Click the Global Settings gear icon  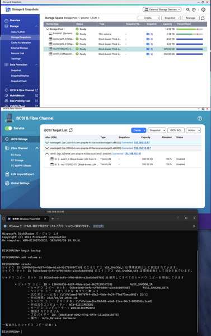click(x=7, y=183)
